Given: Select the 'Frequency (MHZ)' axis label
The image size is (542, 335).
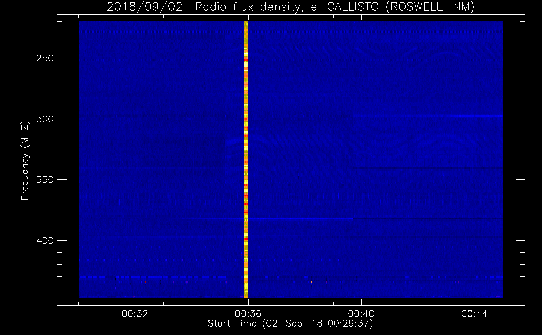Looking at the screenshot, I should point(25,160).
